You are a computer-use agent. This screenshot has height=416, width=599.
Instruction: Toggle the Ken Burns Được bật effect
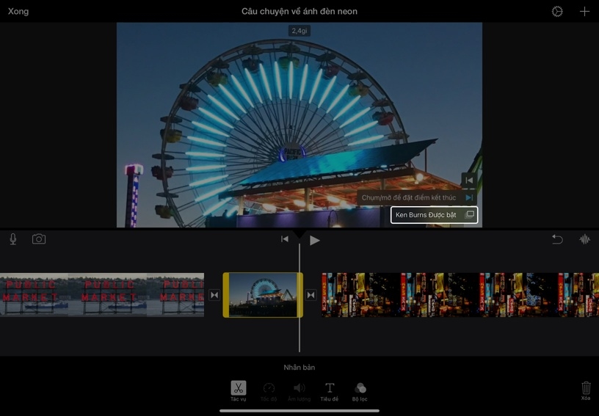434,215
